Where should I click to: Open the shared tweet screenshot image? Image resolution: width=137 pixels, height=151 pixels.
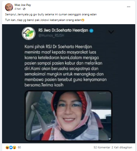point(68,84)
